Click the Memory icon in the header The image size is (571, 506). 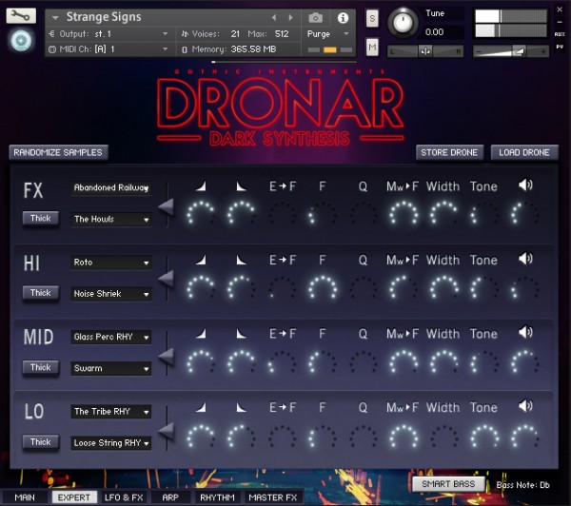tap(185, 49)
